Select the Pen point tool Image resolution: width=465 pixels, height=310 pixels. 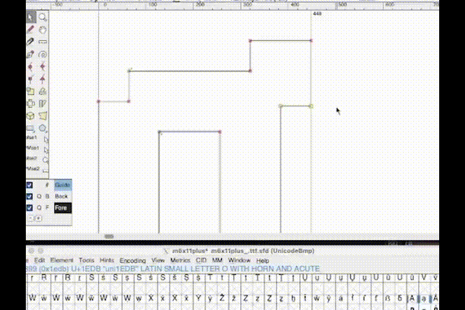(31, 54)
